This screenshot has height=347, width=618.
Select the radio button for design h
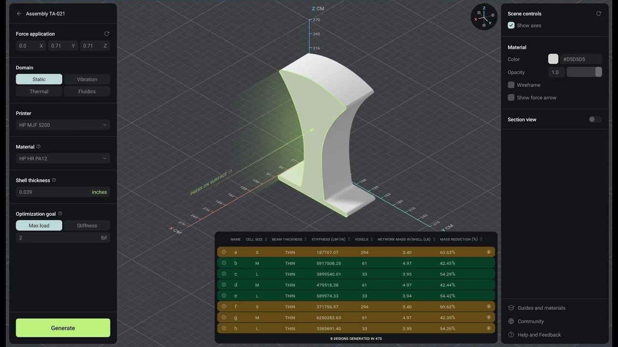[224, 328]
